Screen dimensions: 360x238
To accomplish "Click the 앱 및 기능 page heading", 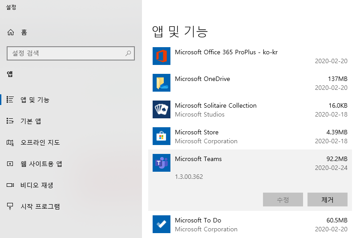I will click(180, 32).
